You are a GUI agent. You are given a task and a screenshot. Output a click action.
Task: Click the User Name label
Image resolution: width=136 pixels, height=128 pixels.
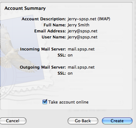54,37
